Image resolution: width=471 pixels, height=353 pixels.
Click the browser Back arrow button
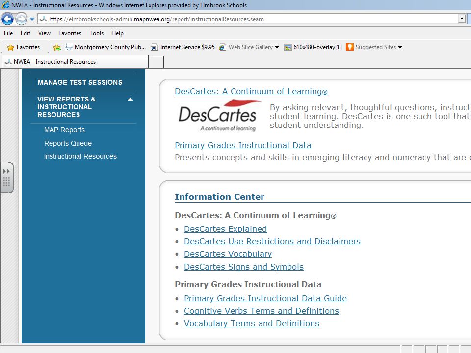pyautogui.click(x=7, y=19)
